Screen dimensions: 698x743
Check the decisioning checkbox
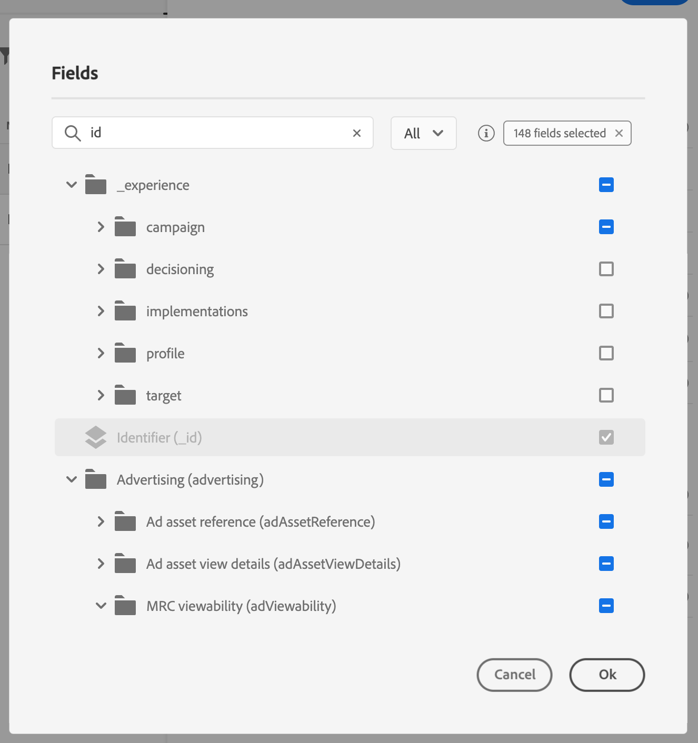pos(606,269)
